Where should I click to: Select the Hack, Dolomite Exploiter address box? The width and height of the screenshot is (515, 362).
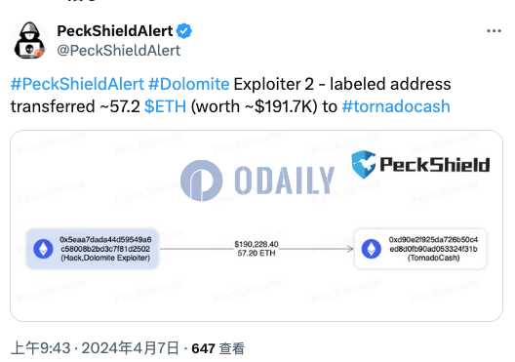(x=93, y=249)
